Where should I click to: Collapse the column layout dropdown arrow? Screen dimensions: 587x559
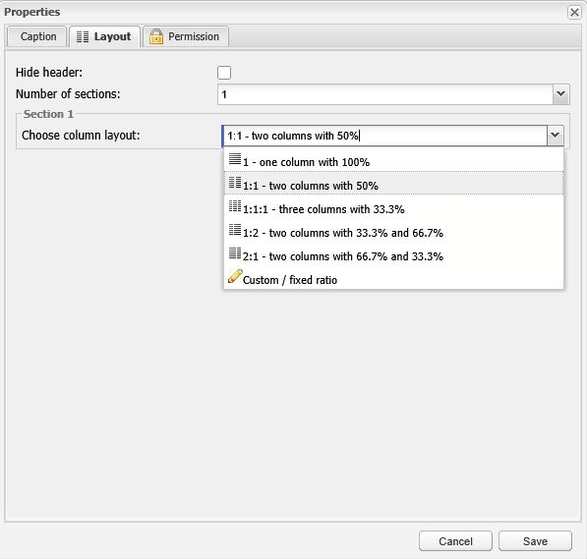(555, 136)
